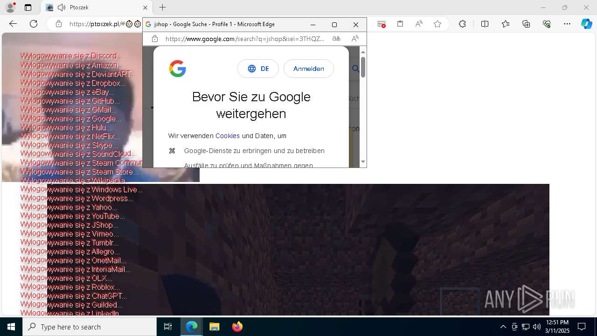
Task: Open tab actions menu icon
Action: pos(28,7)
